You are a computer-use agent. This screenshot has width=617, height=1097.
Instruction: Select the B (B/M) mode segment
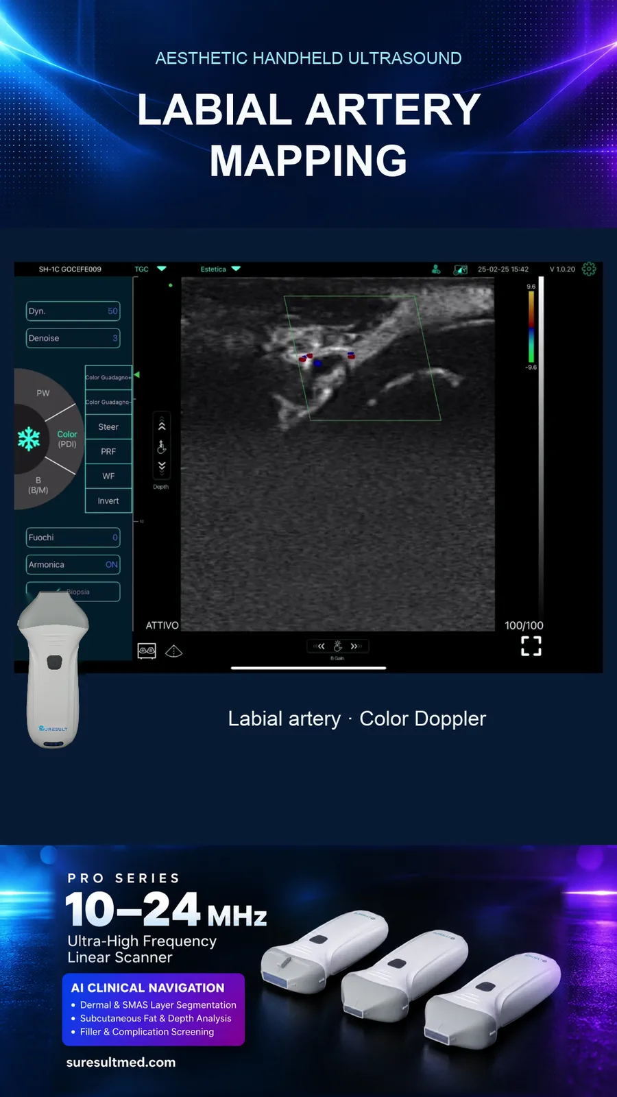pos(38,485)
